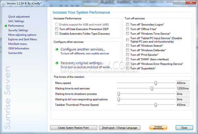Check Turn off "Print Spooler"
Viewport: 198px width, 134px height.
pyautogui.click(x=127, y=54)
